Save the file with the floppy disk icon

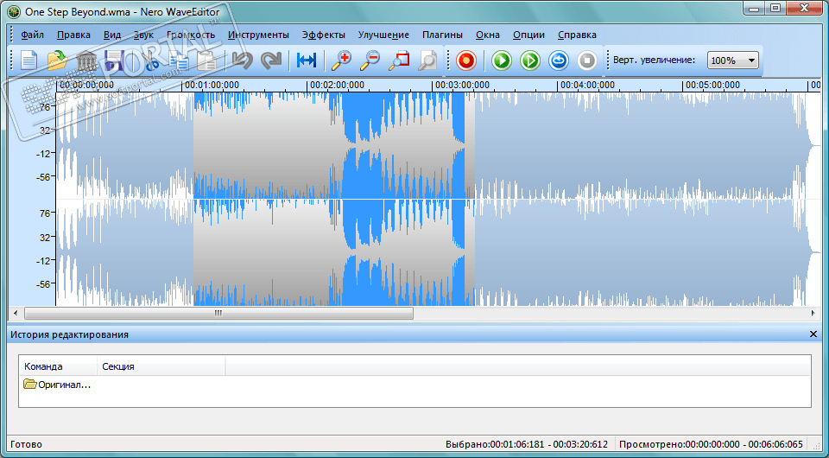[x=114, y=60]
